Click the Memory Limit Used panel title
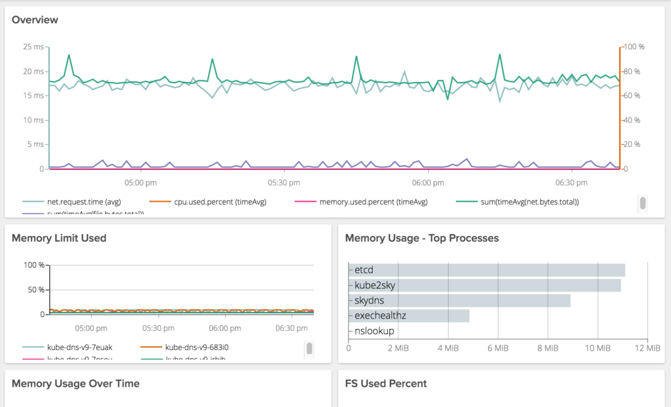This screenshot has width=671, height=407. pyautogui.click(x=59, y=238)
